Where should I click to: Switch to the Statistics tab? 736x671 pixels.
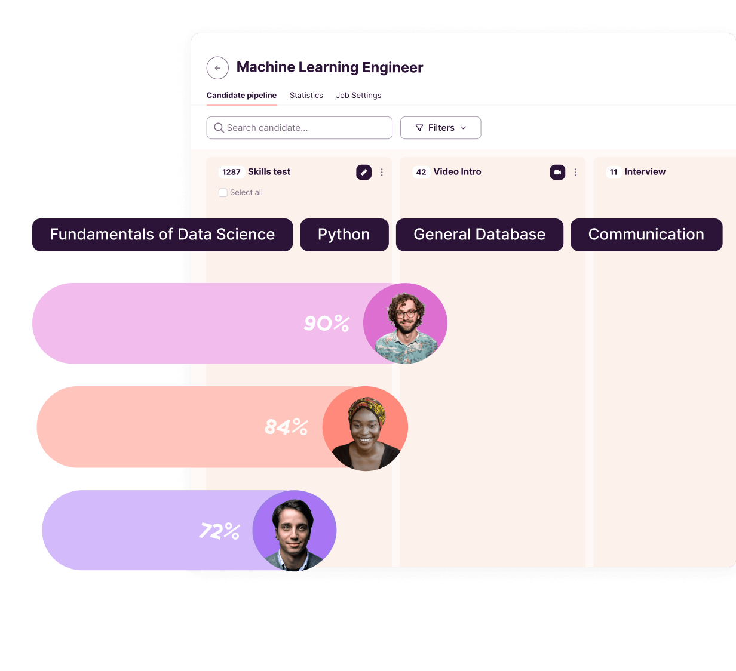[x=306, y=95]
